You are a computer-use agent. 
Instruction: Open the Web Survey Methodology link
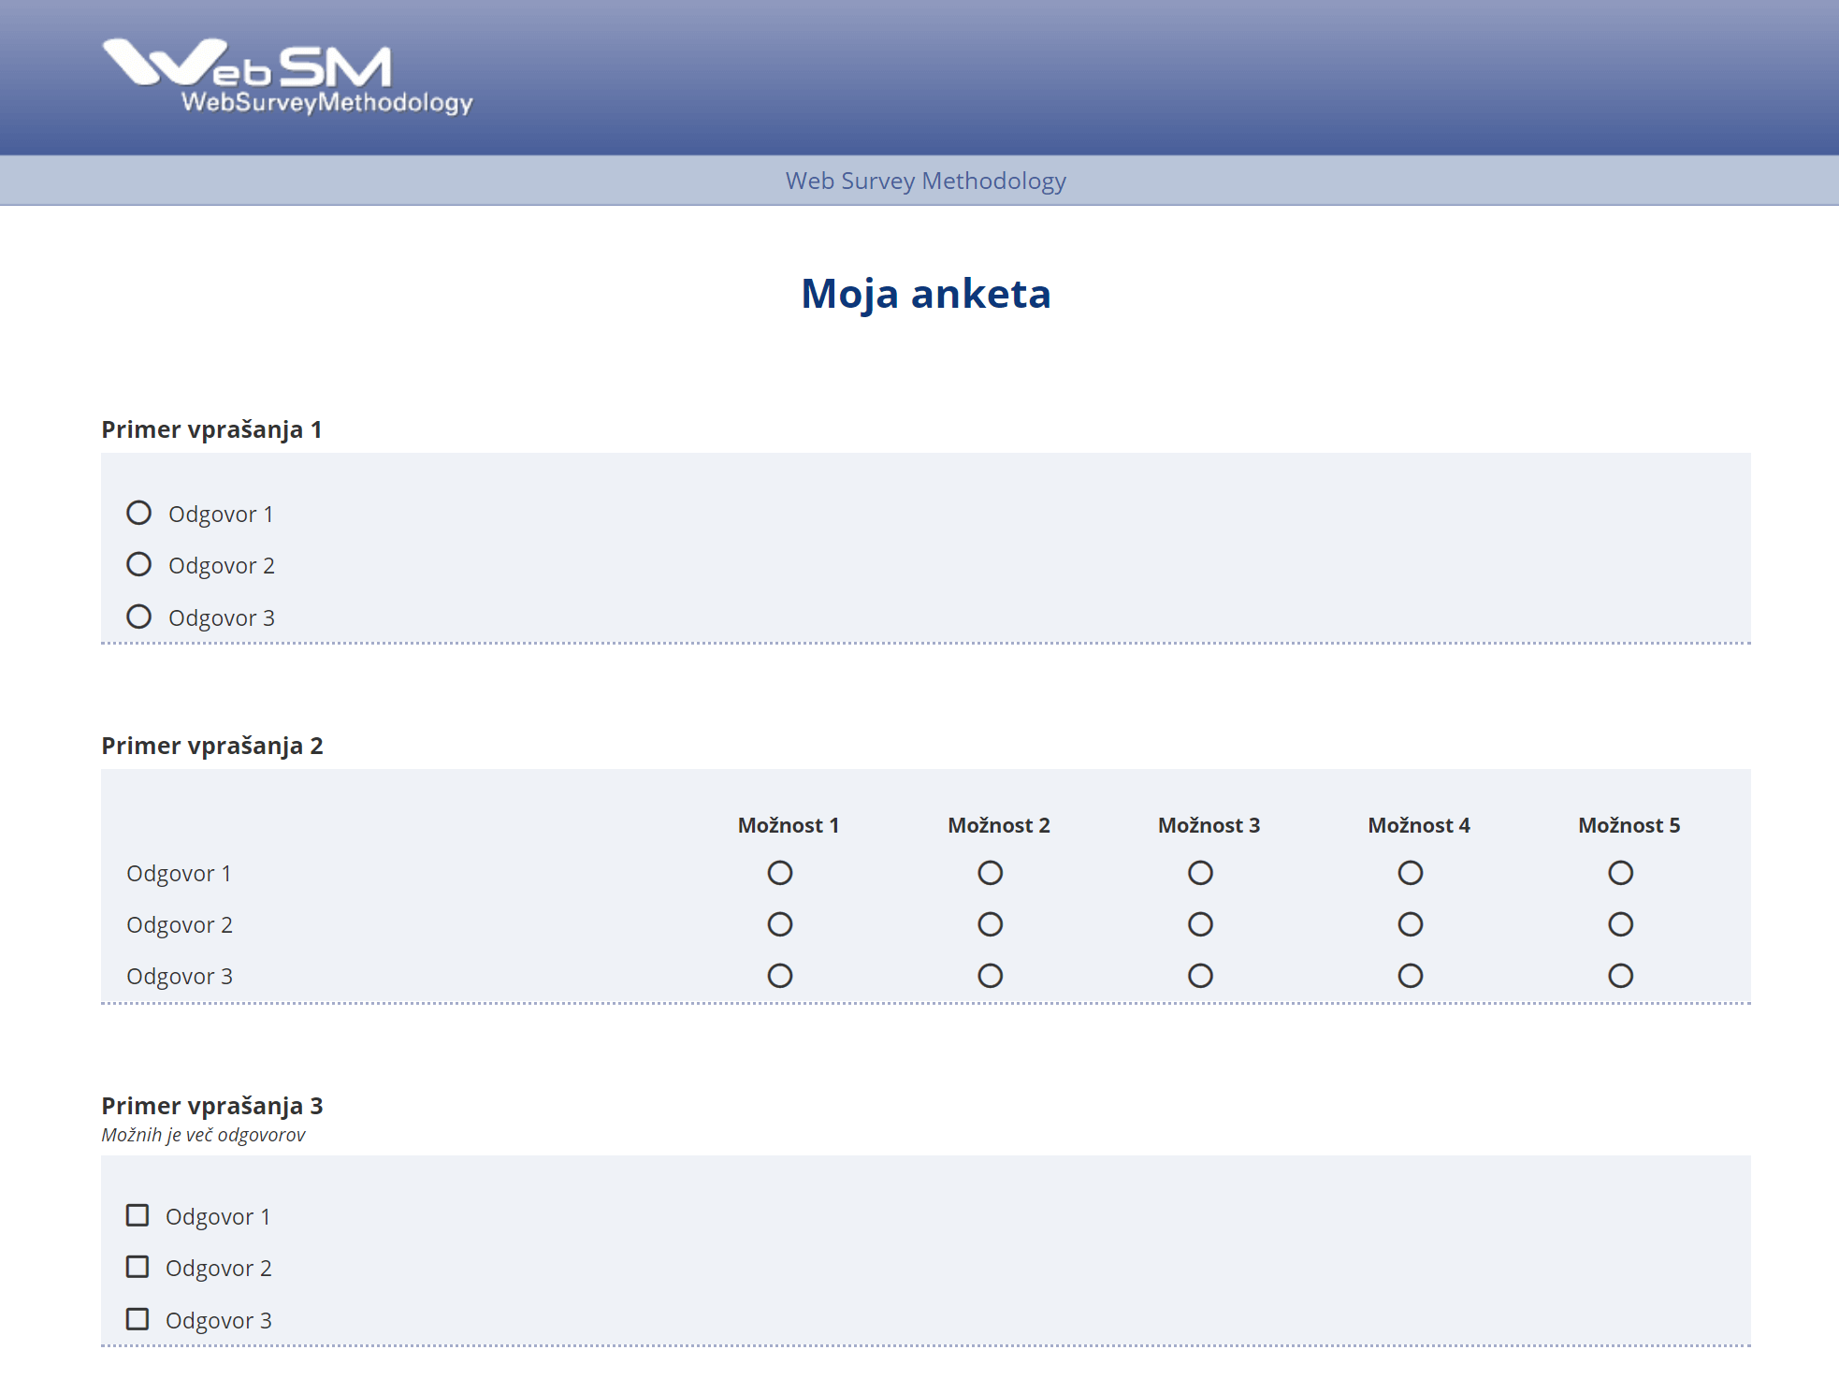pos(925,181)
